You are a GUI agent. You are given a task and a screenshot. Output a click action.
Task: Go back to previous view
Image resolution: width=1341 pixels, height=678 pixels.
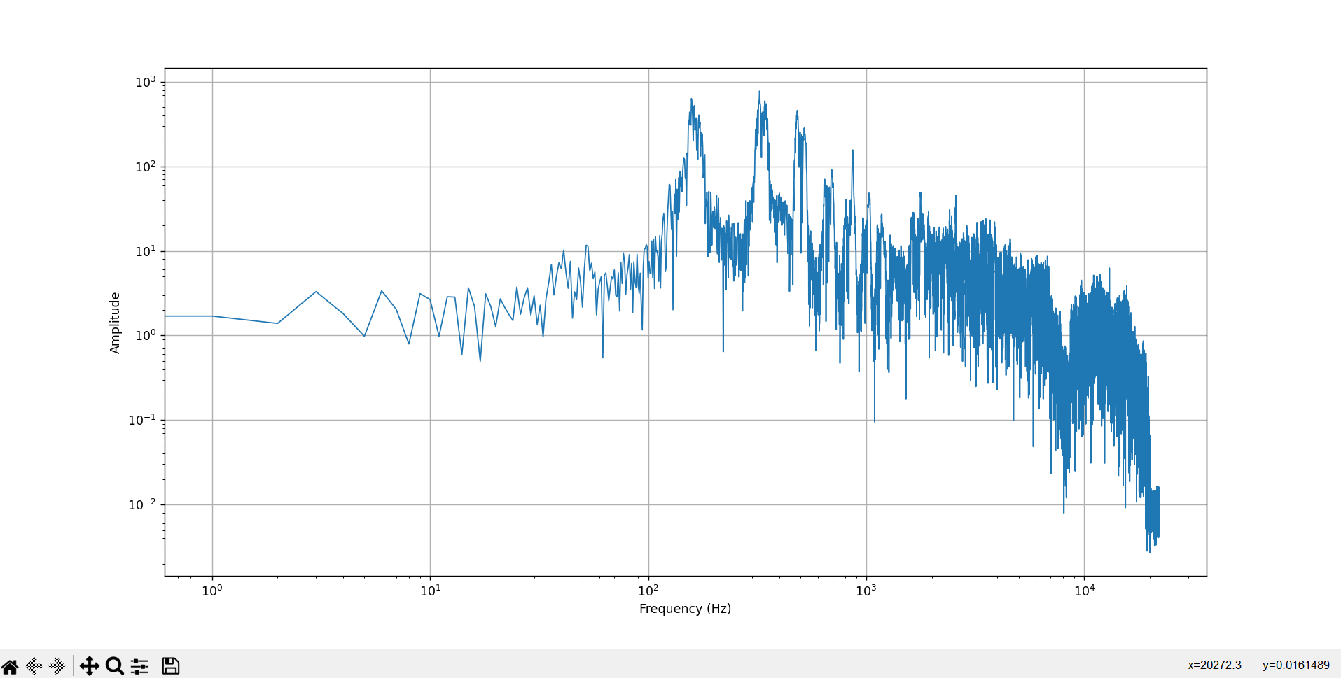point(34,666)
